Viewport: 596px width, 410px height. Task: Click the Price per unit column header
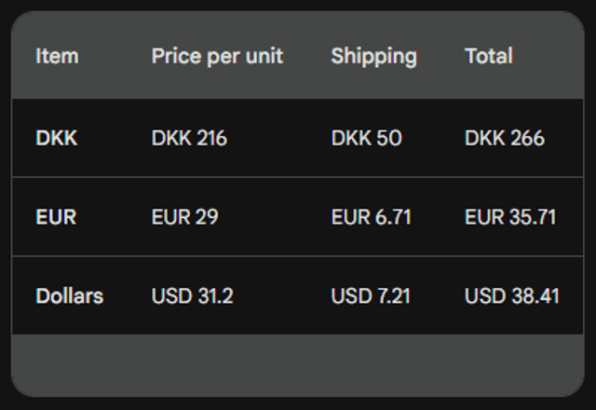click(x=217, y=56)
